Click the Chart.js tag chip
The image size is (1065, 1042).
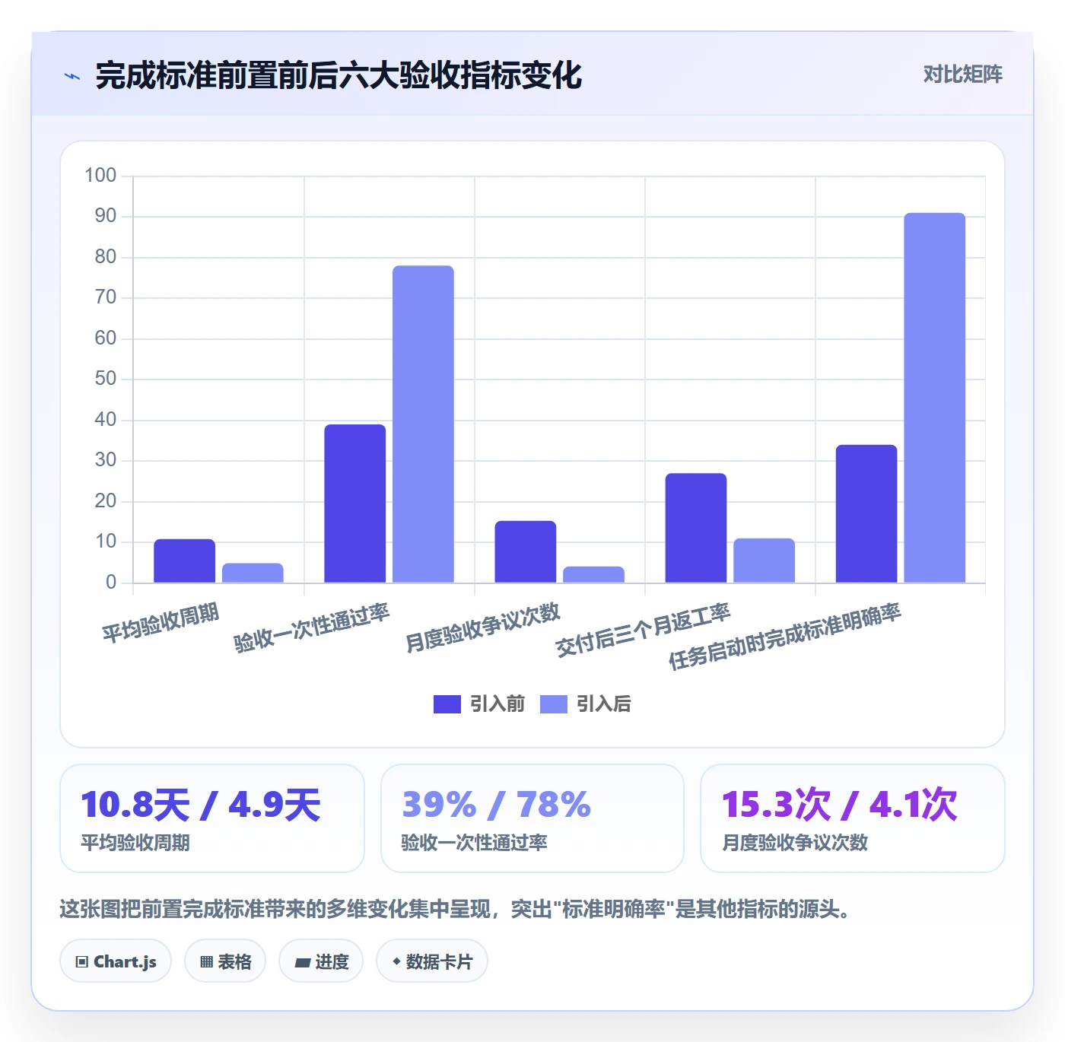[x=116, y=961]
